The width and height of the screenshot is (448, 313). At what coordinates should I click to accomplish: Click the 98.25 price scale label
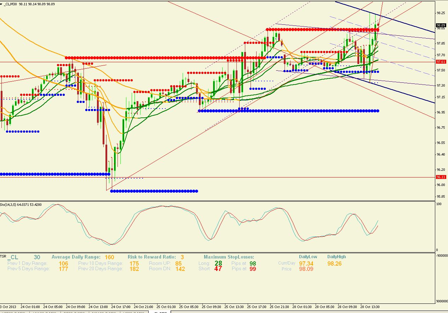(441, 13)
